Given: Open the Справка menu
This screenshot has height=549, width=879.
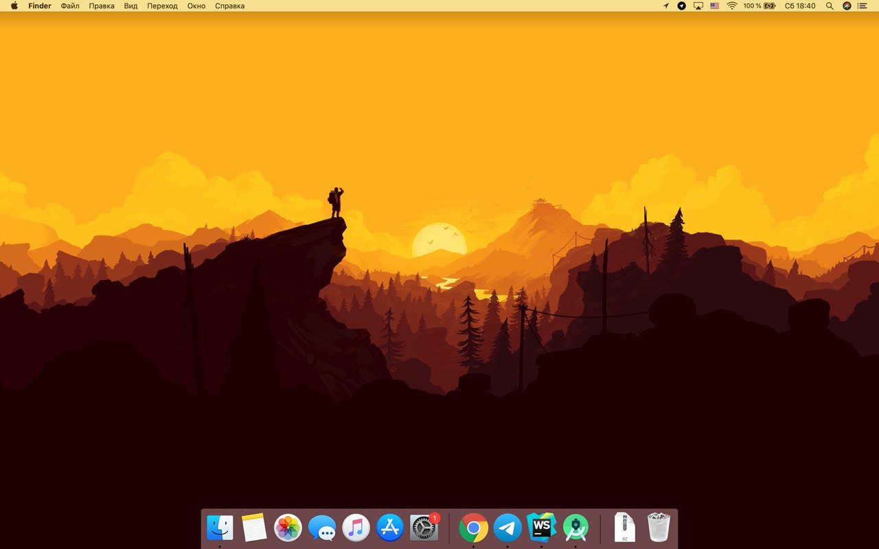Looking at the screenshot, I should 229,5.
